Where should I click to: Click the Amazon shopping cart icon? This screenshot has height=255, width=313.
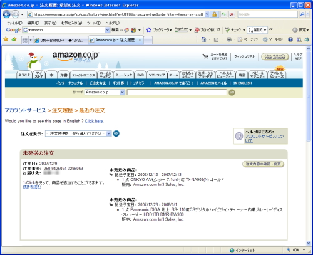pos(205,56)
